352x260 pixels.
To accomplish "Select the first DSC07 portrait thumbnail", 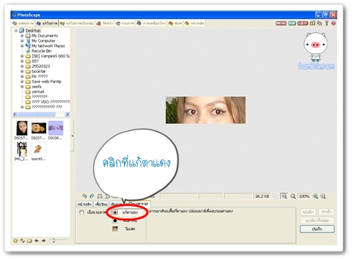I will click(x=22, y=128).
